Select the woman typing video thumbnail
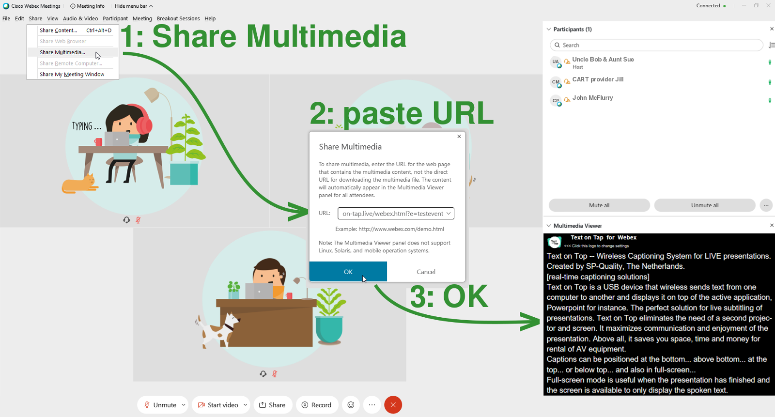775x417 pixels. click(x=135, y=151)
